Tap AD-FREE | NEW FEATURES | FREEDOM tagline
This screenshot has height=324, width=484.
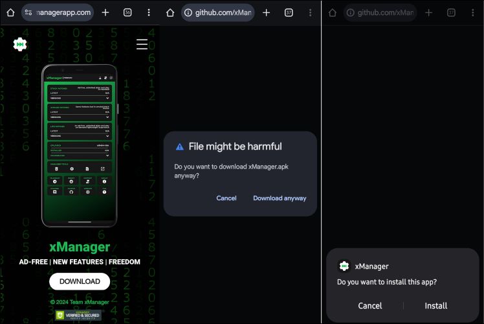(x=80, y=262)
